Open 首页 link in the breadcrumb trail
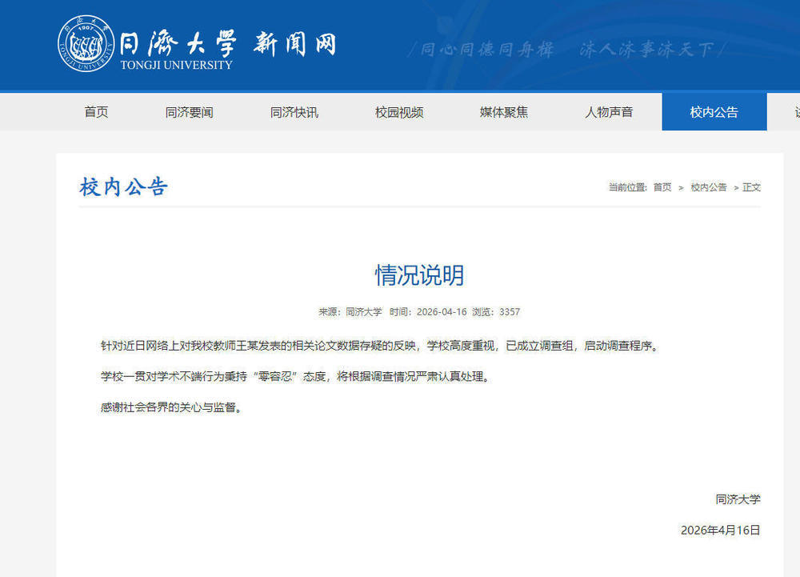This screenshot has height=577, width=800. [x=662, y=186]
